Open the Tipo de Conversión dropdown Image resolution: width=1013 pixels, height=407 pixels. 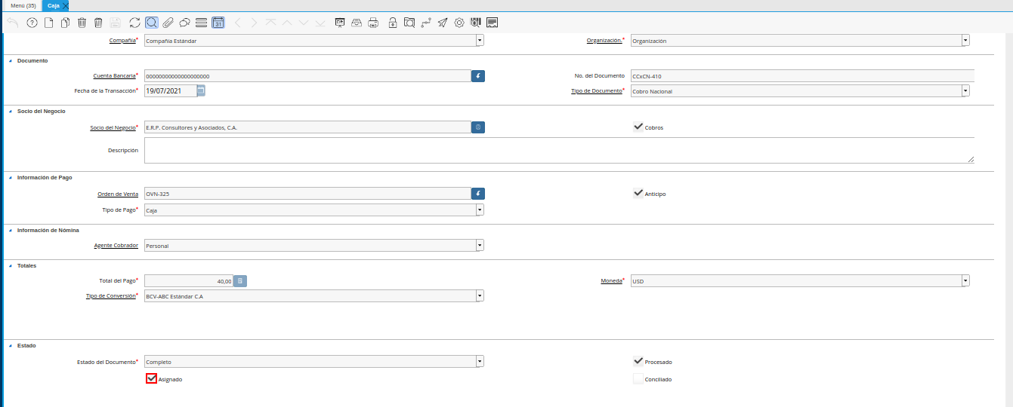tap(480, 296)
